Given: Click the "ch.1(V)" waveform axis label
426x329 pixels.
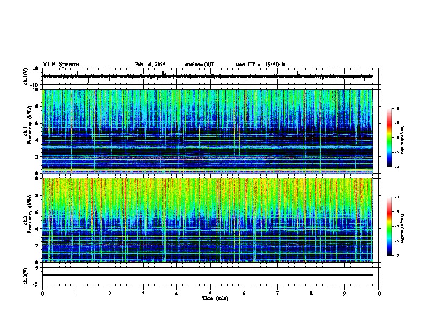Looking at the screenshot, I should [x=26, y=76].
